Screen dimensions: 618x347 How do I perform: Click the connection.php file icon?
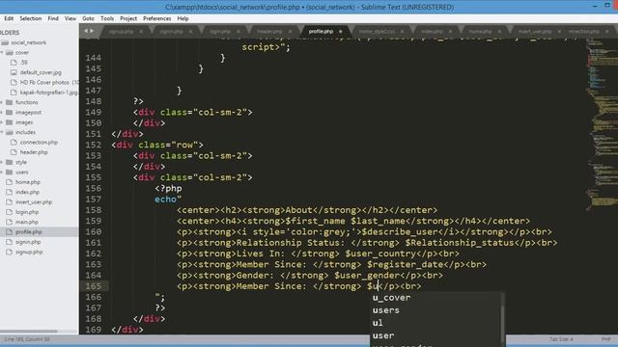[x=14, y=142]
